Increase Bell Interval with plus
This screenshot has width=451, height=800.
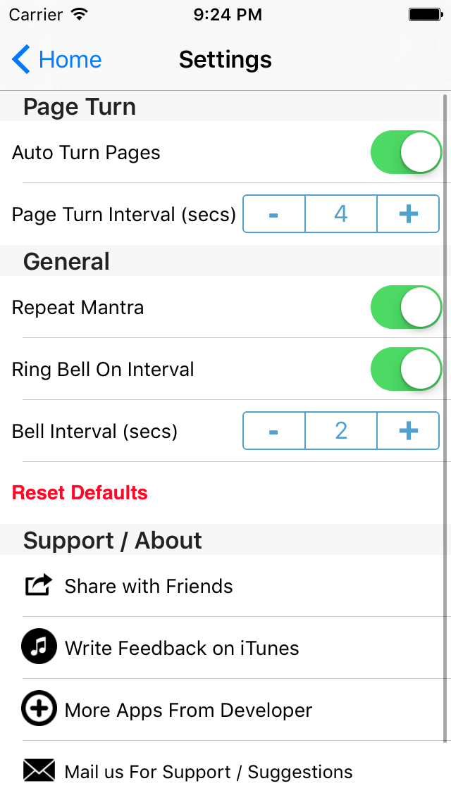(409, 431)
